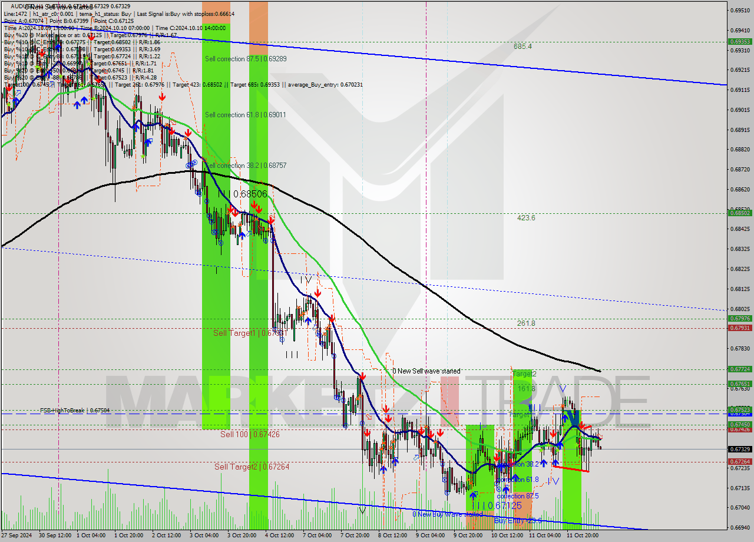Click the '8 Oct 12:00' time axis label

(x=394, y=536)
